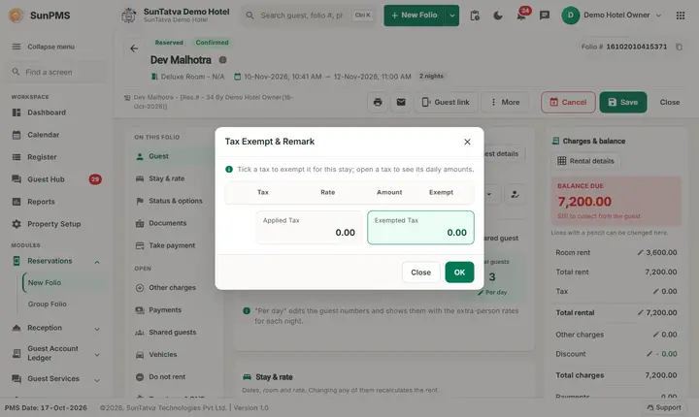This screenshot has width=699, height=417.
Task: Edit Other charges pencil icon
Action: click(x=655, y=335)
